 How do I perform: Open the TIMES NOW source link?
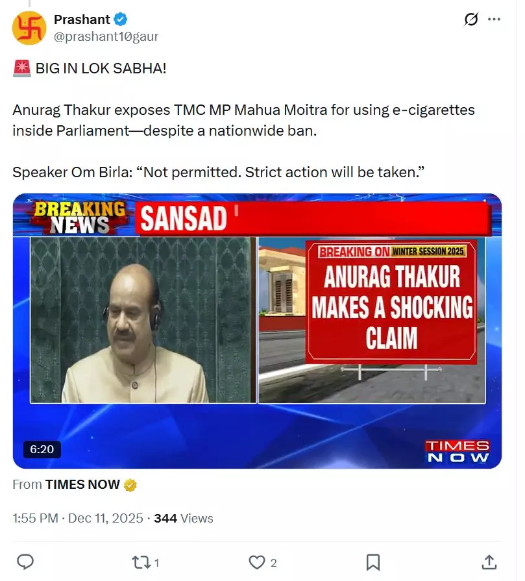pyautogui.click(x=82, y=484)
